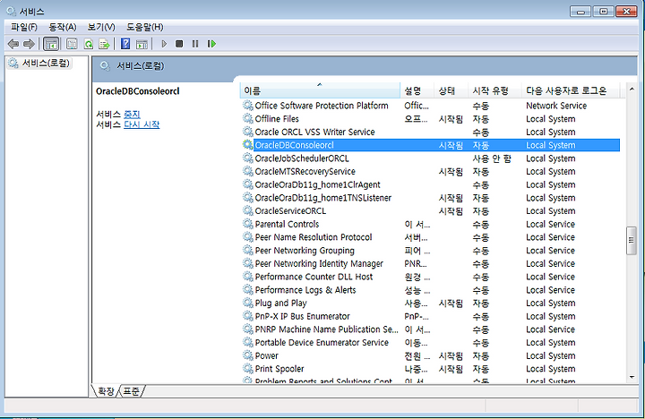
Task: Click the Forward arrow toolbar icon
Action: (29, 44)
